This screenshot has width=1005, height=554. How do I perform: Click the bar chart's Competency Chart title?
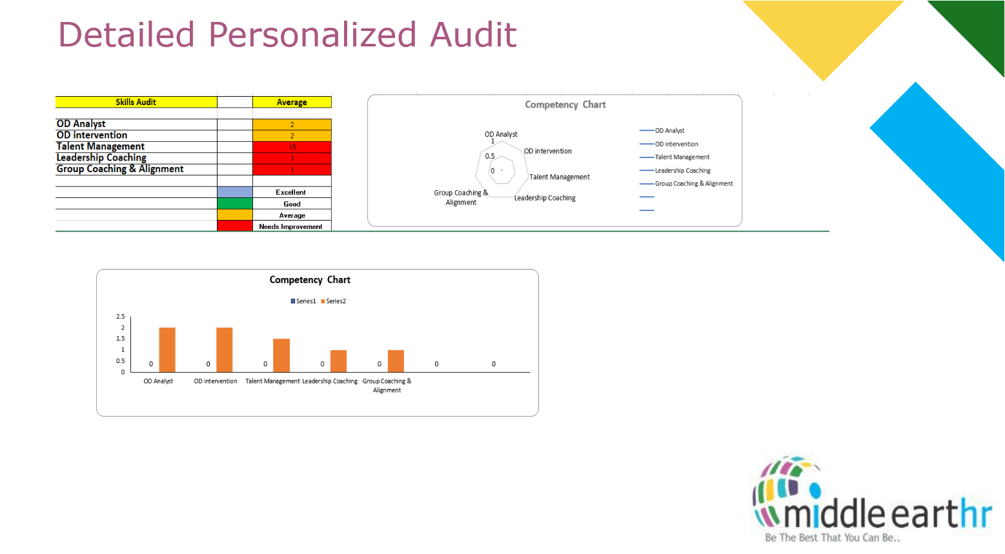point(310,280)
